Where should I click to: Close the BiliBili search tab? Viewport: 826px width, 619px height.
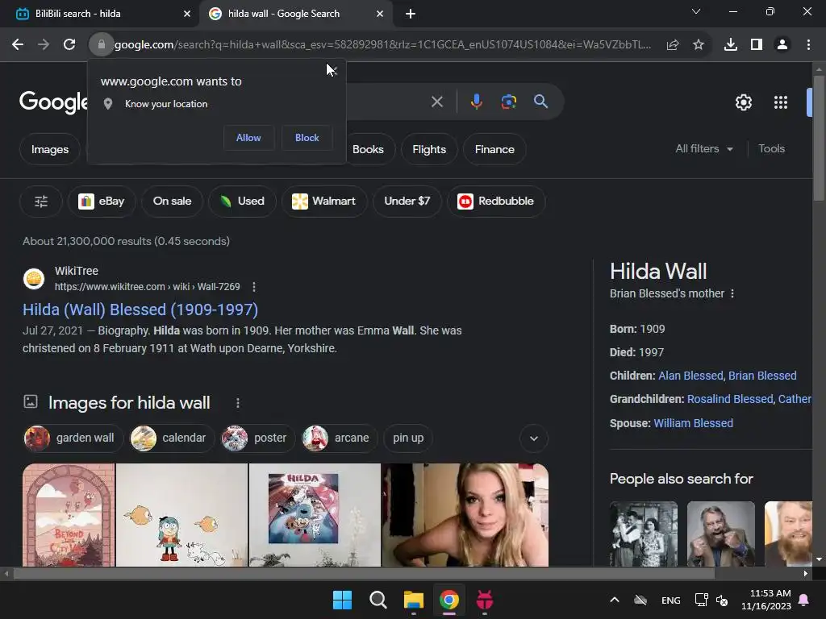pyautogui.click(x=187, y=14)
